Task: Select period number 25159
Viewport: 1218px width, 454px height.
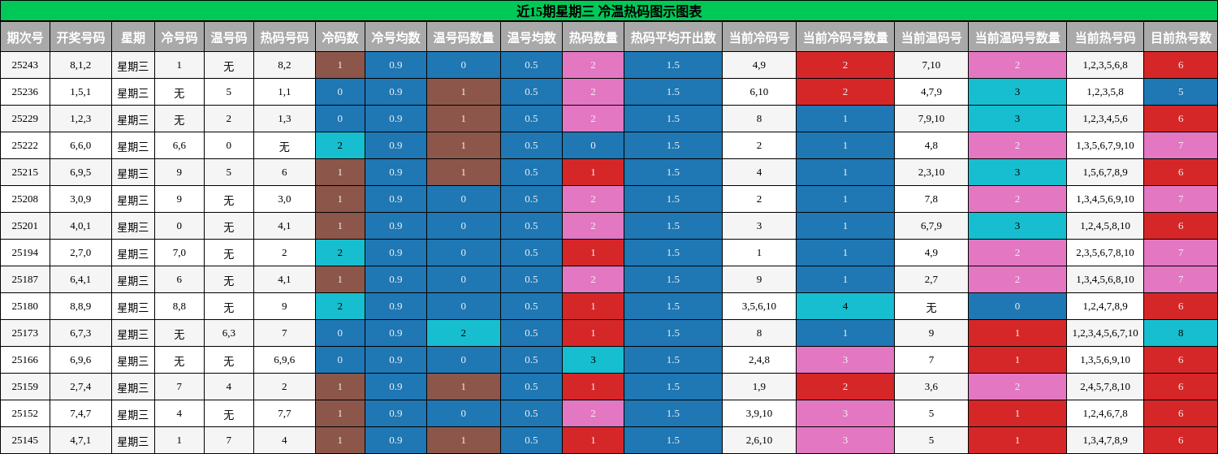Action: (x=24, y=387)
